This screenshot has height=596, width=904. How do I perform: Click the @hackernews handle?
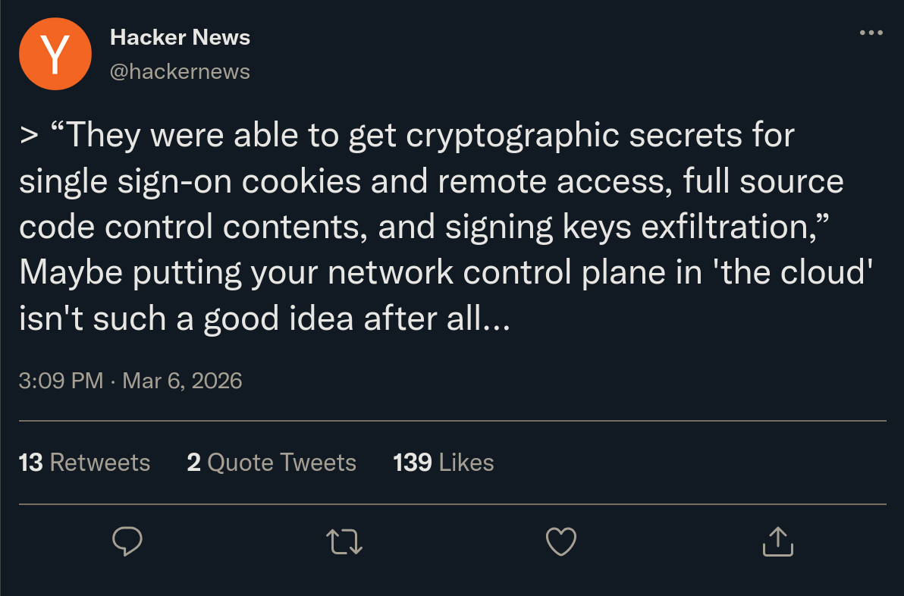[180, 71]
